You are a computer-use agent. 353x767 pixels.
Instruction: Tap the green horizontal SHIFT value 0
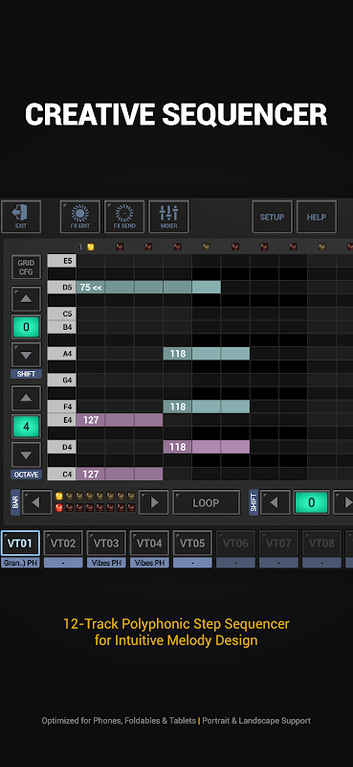tap(311, 502)
